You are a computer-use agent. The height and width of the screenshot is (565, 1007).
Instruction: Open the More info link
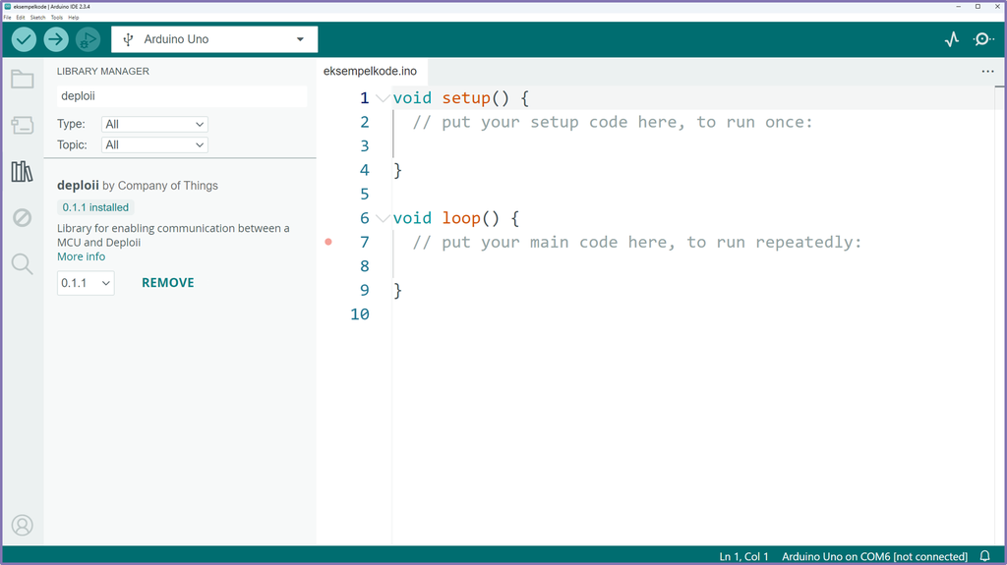coord(81,256)
